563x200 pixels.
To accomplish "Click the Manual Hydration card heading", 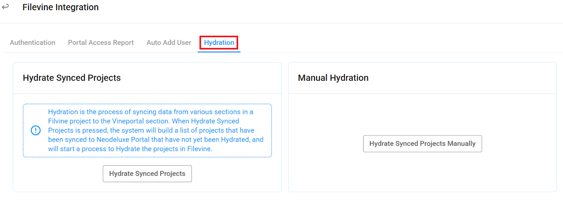I will click(x=333, y=78).
